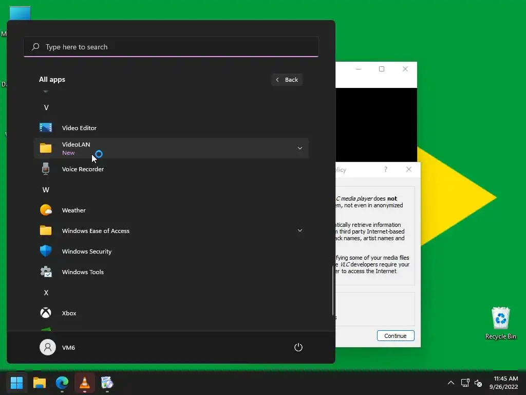This screenshot has width=526, height=395.
Task: Jump to apps via letter V header
Action: tap(46, 107)
